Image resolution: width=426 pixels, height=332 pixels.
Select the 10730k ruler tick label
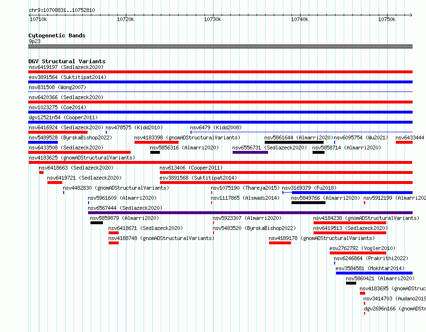(213, 19)
